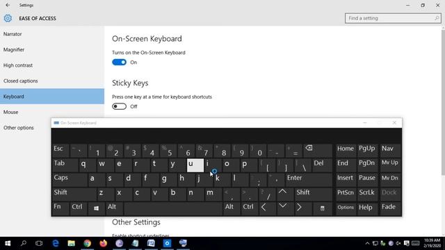445x250 pixels.
Task: Click the context menu key on the On-Screen Keyboard
Action: click(322, 208)
